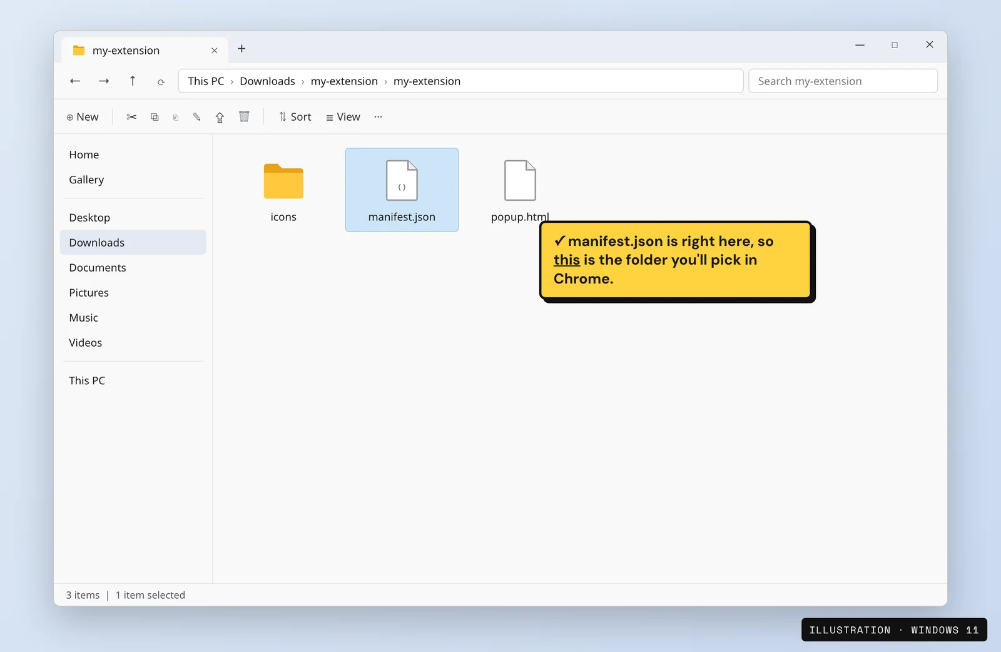Select Downloads in the sidebar
The width and height of the screenshot is (1001, 652).
(133, 243)
